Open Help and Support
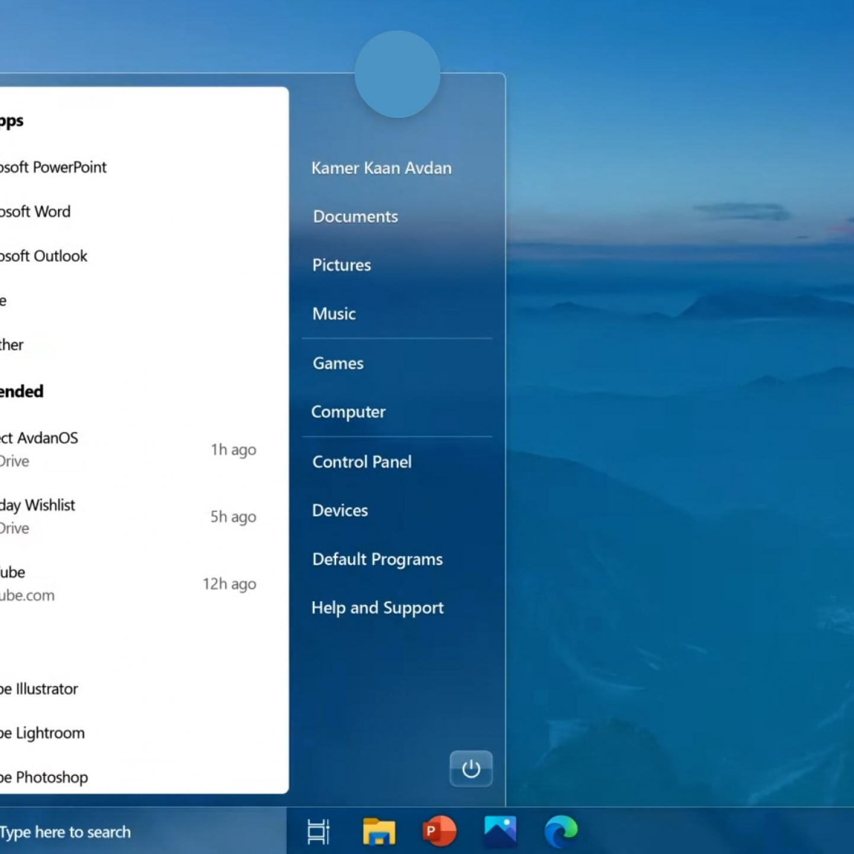The width and height of the screenshot is (854, 854). 377,608
